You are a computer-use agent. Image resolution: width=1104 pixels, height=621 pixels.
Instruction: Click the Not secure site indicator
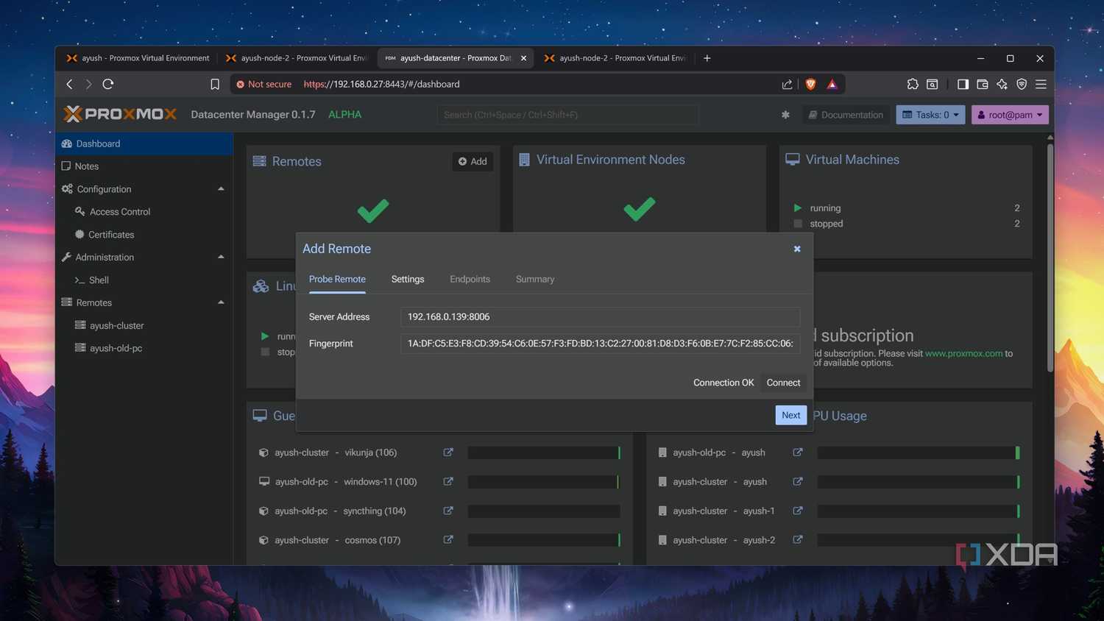pos(263,85)
